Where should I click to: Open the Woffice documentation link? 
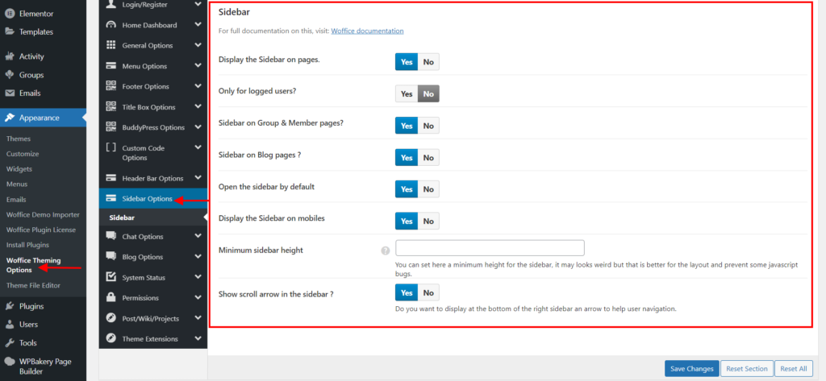coord(367,31)
